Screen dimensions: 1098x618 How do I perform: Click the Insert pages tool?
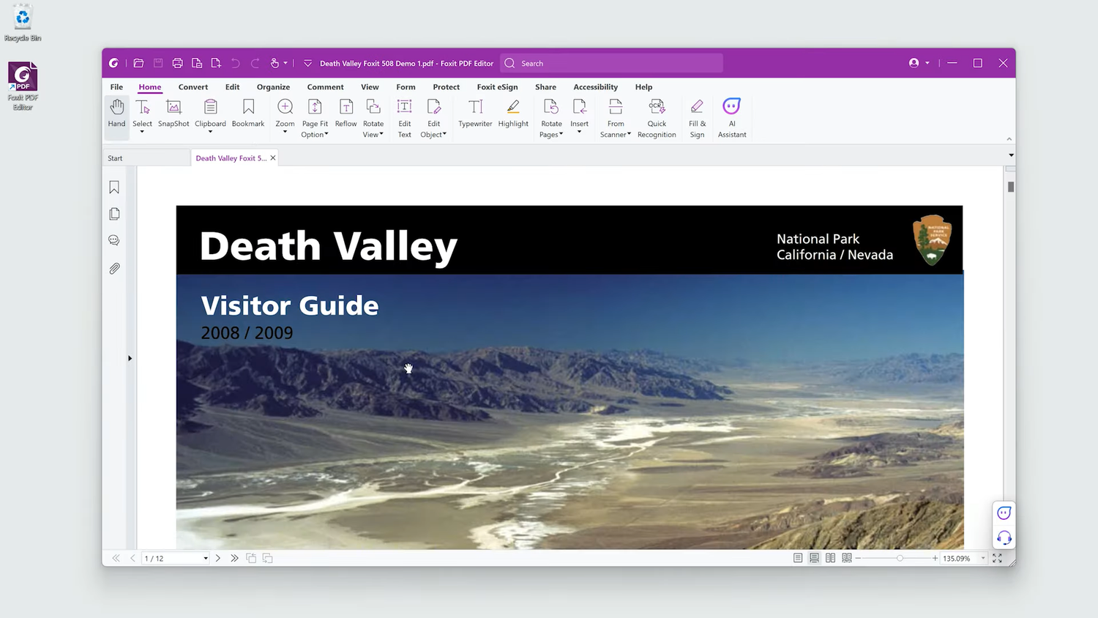(x=580, y=112)
